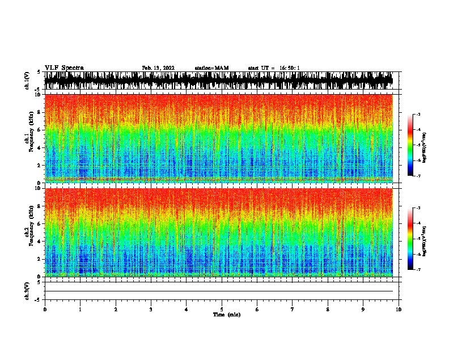Click the ch.2 color bar "-7" label
This screenshot has height=347, width=449.
tap(418, 269)
